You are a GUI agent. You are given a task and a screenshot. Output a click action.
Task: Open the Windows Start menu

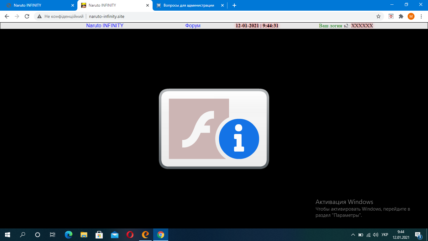pos(8,235)
